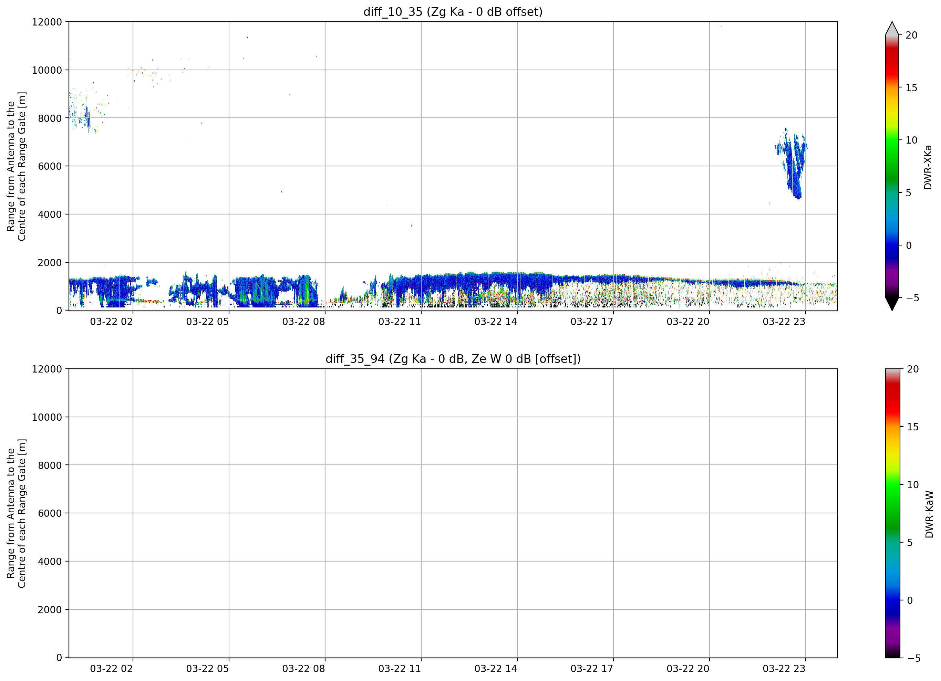Click the title 'diff_10_35 (Zg Ka - 0 dB offset)'
The image size is (941, 681).
click(453, 12)
